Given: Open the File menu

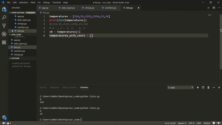Looking at the screenshot, I should click(9, 2).
